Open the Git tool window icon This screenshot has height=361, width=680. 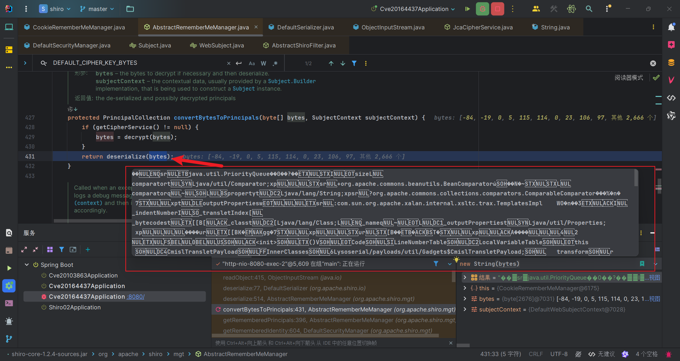point(9,339)
